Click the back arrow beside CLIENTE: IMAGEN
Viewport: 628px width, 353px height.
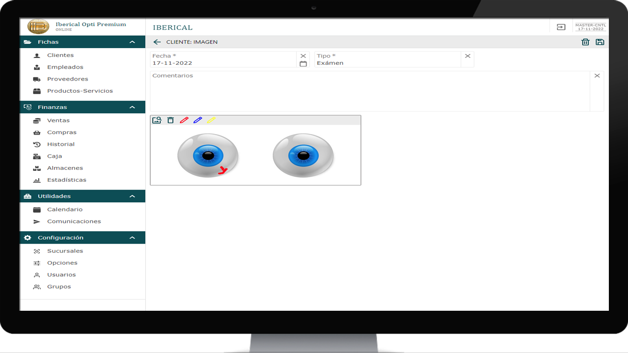click(157, 42)
